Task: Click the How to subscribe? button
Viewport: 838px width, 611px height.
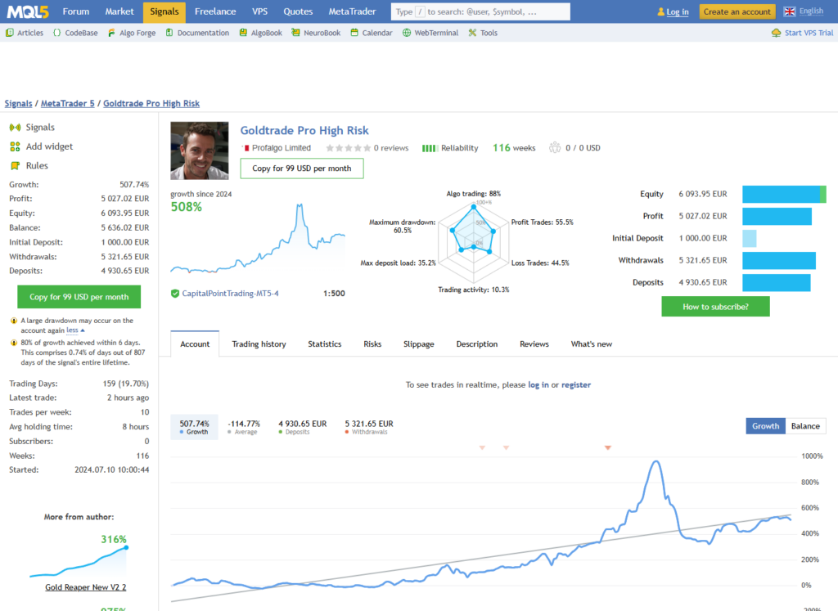Action: 715,307
